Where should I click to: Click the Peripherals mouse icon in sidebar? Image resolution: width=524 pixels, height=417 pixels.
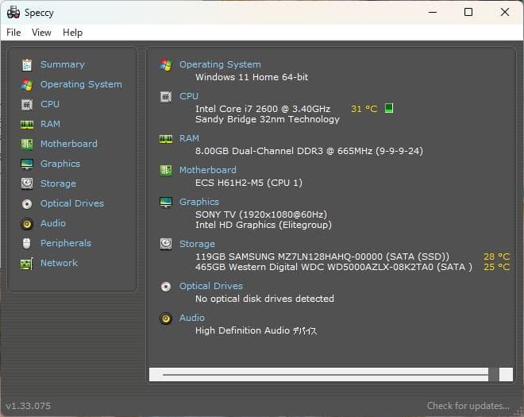click(x=27, y=243)
